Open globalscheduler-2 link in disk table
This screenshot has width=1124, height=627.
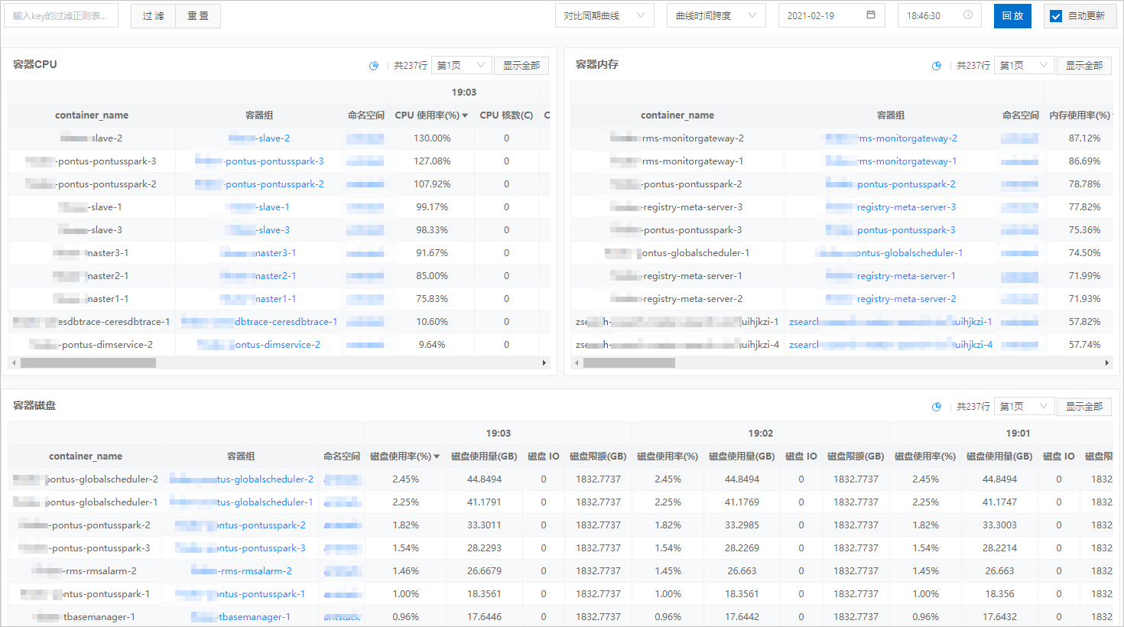(242, 479)
